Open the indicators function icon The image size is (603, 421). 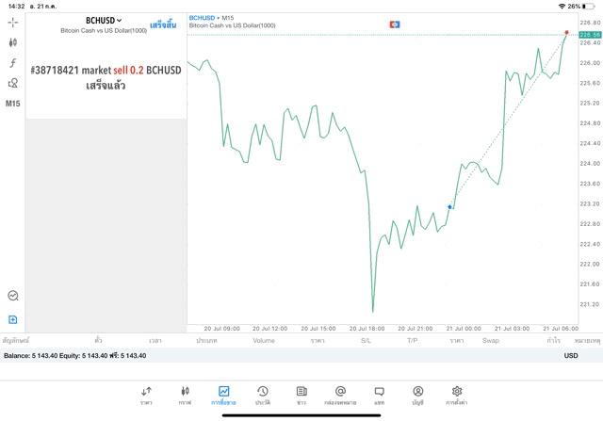(12, 63)
